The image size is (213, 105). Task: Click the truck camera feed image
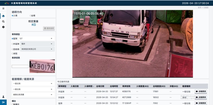tap(133, 44)
